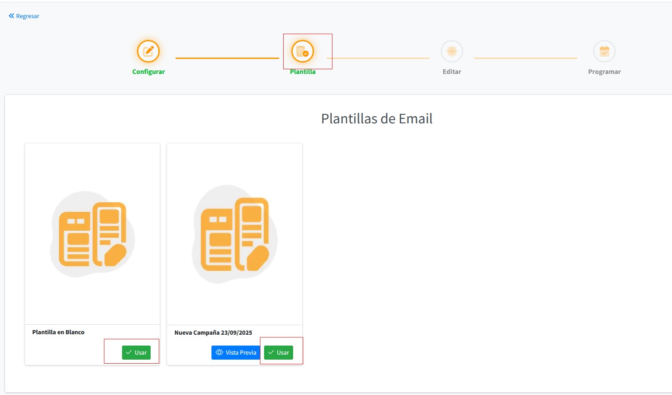
Task: Click the Plantillas de Email heading
Action: (x=377, y=119)
